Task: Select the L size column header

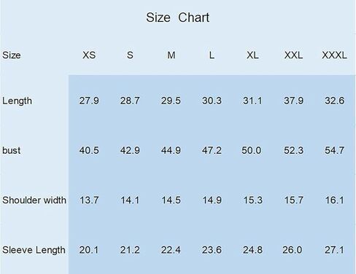Action: (x=212, y=55)
